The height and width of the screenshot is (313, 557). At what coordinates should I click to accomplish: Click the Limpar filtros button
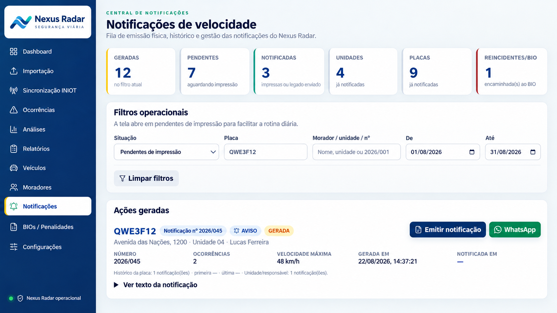click(146, 178)
